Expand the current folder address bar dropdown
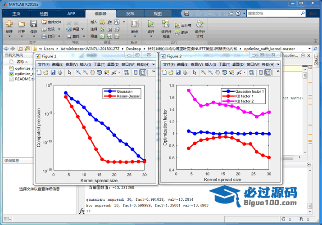322x225 pixels. [x=309, y=48]
